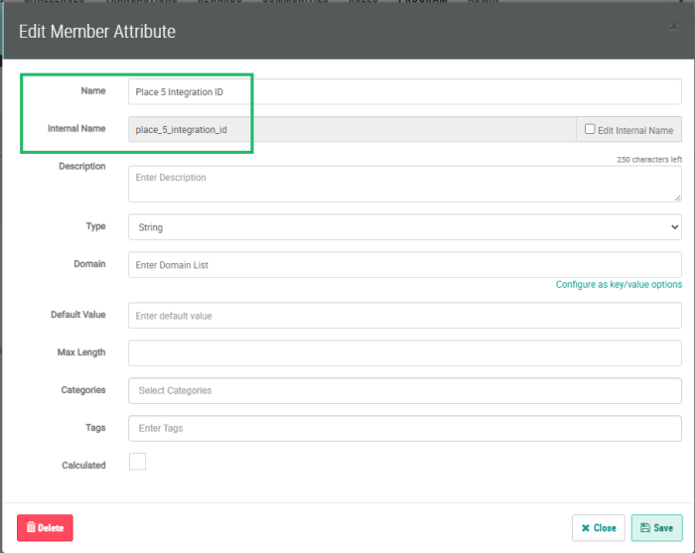Grab the Description textarea resize handle
Viewport: 695px width, 553px height.
[x=677, y=198]
